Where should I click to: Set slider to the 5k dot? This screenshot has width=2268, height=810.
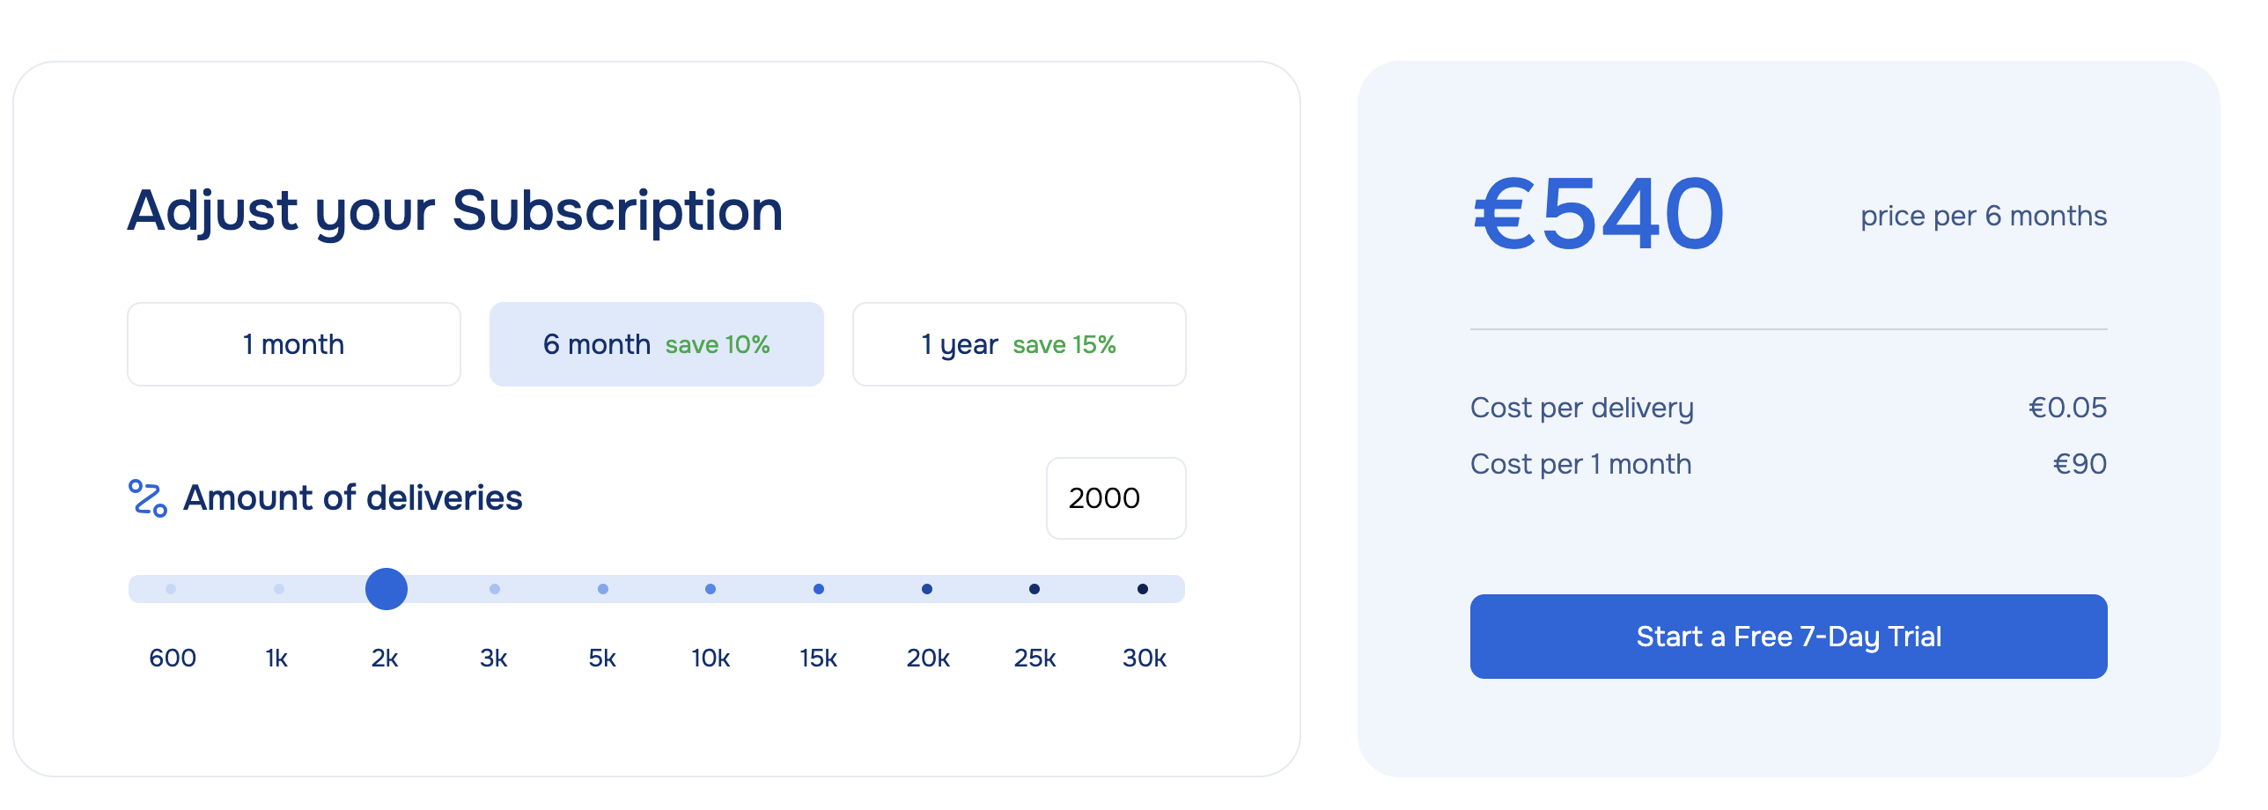tap(603, 589)
